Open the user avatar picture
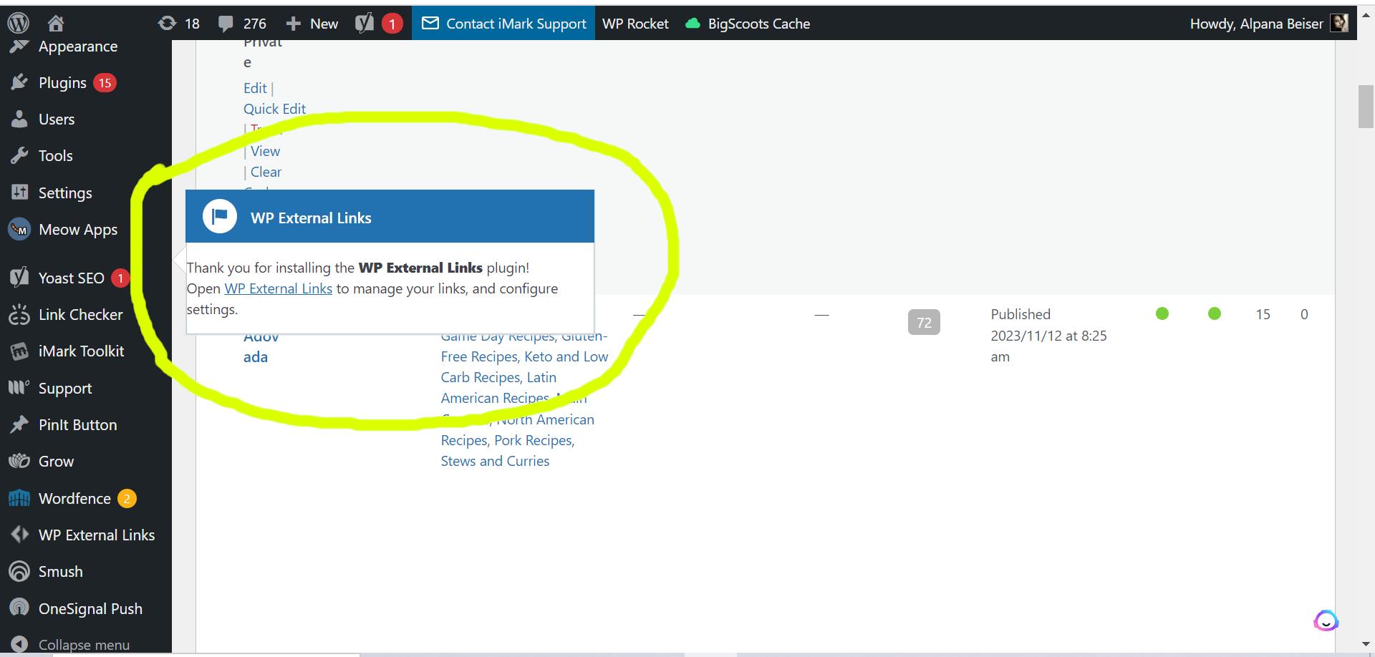 [1339, 24]
